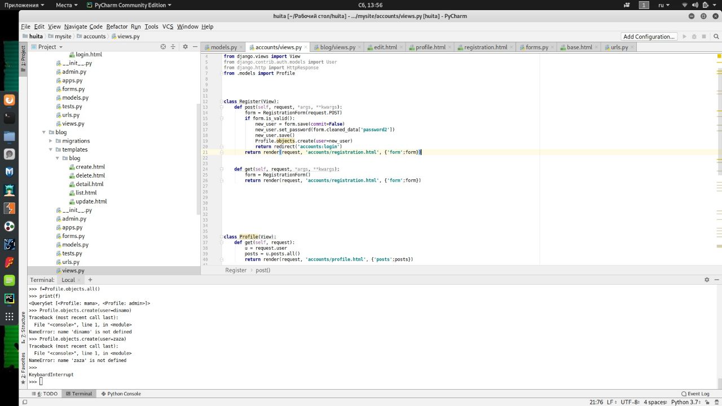This screenshot has width=722, height=406.
Task: Open the Malwarebytes-style M icon in dock
Action: tap(9, 172)
